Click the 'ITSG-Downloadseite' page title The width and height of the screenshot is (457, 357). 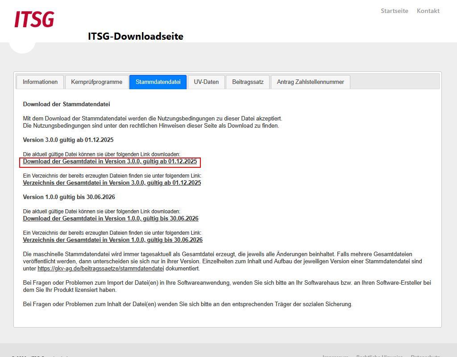coord(136,37)
